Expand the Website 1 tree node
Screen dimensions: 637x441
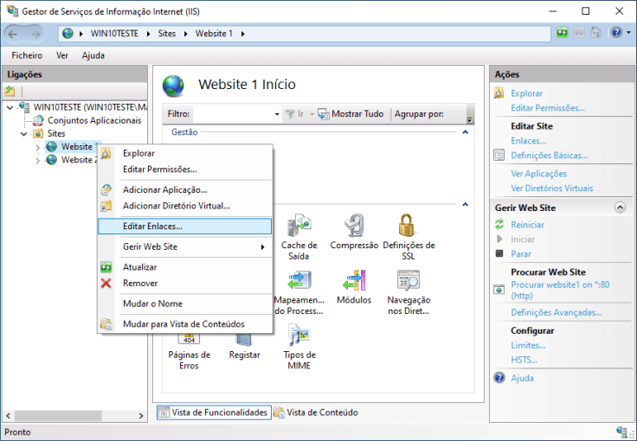(37, 147)
